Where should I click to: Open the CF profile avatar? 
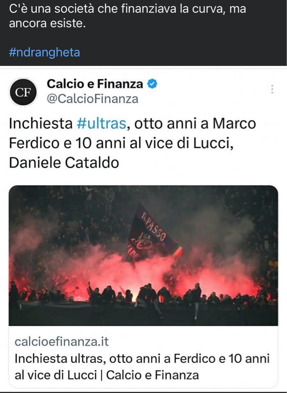click(23, 92)
